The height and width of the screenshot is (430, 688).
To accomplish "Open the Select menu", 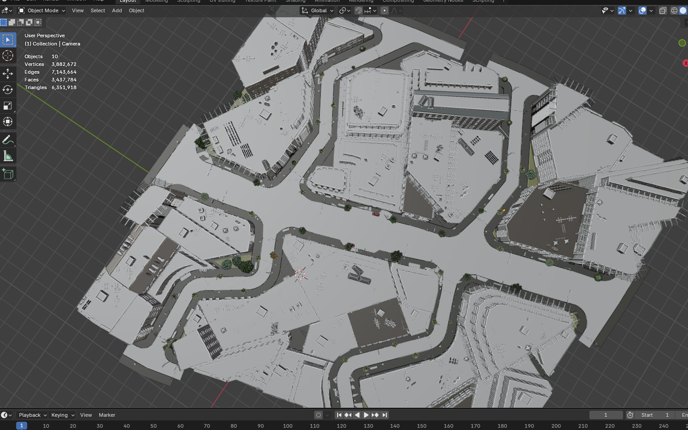I will (98, 10).
